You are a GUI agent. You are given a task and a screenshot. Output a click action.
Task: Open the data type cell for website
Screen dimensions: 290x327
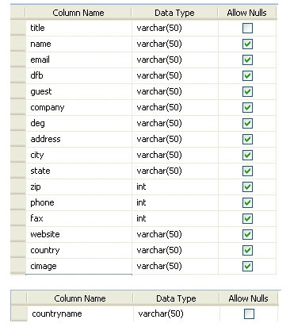pyautogui.click(x=175, y=234)
